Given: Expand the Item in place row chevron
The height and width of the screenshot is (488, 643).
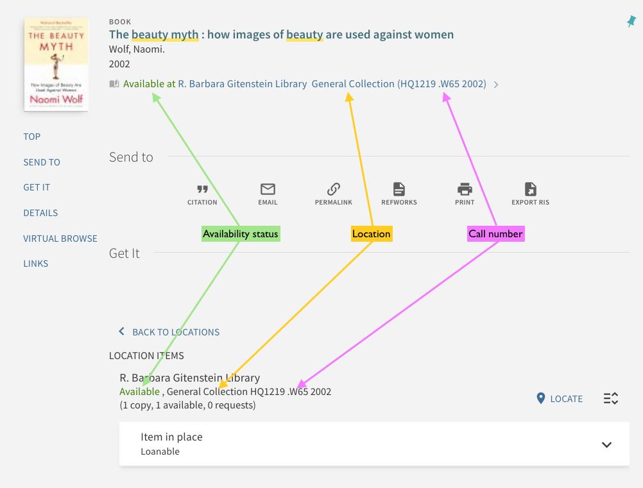Looking at the screenshot, I should click(606, 444).
